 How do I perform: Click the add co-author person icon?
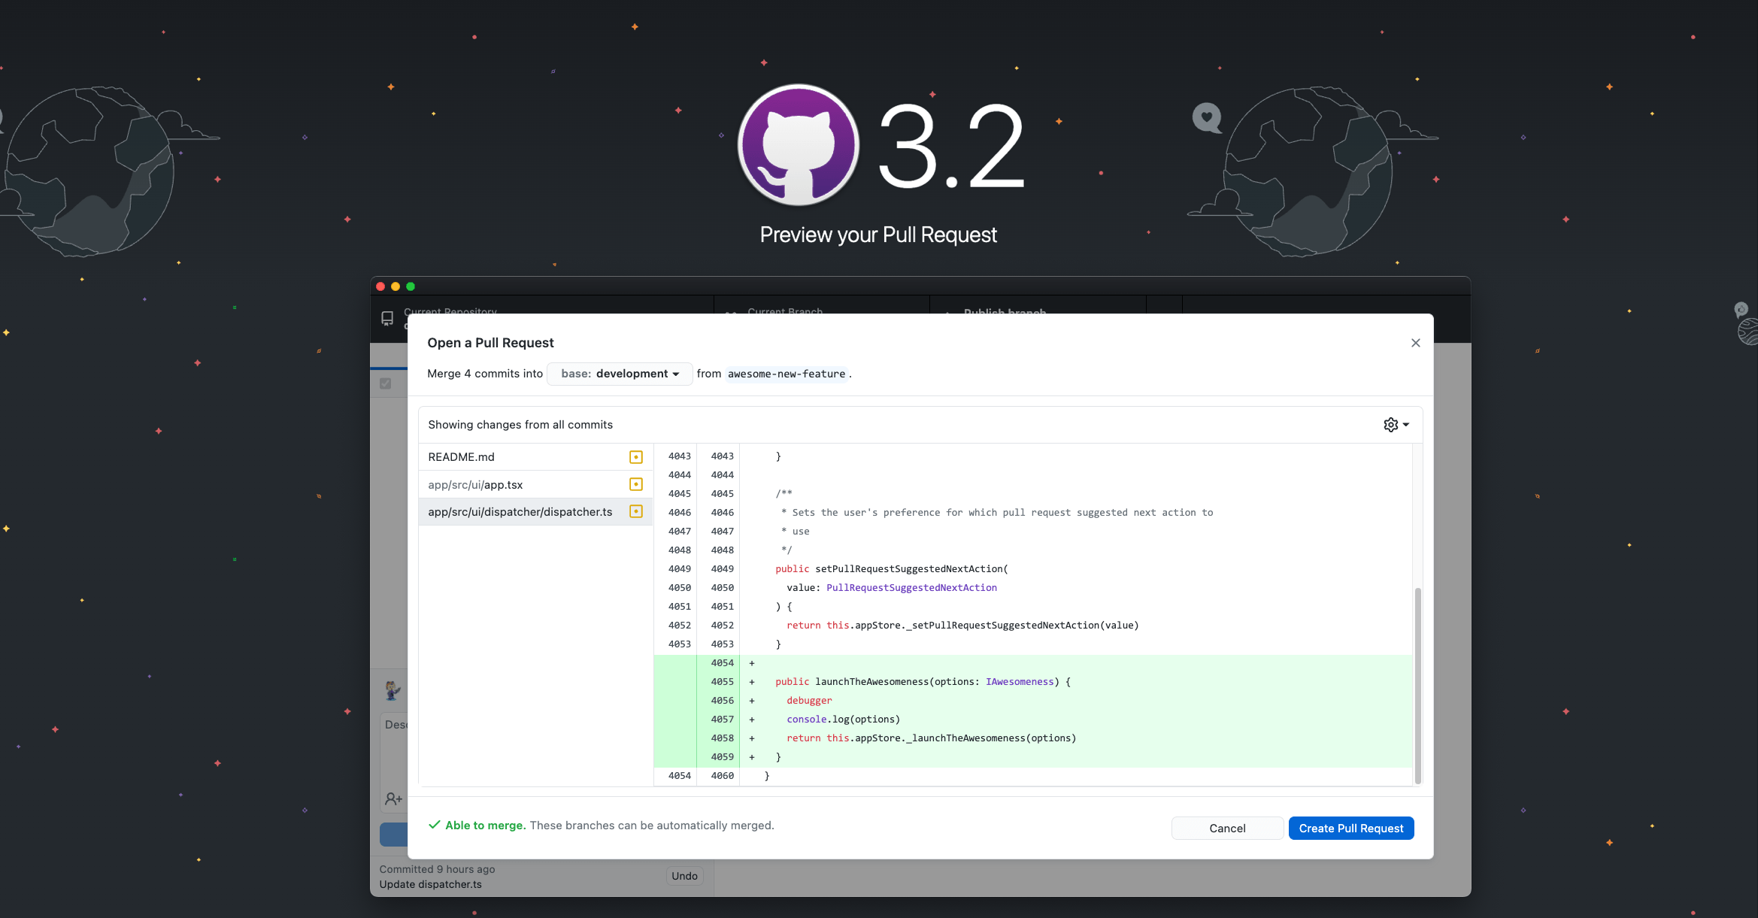coord(393,798)
